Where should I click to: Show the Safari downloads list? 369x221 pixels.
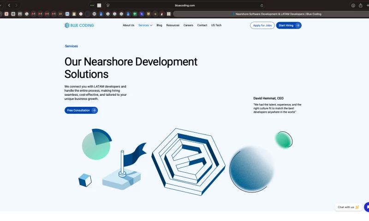coord(353,6)
